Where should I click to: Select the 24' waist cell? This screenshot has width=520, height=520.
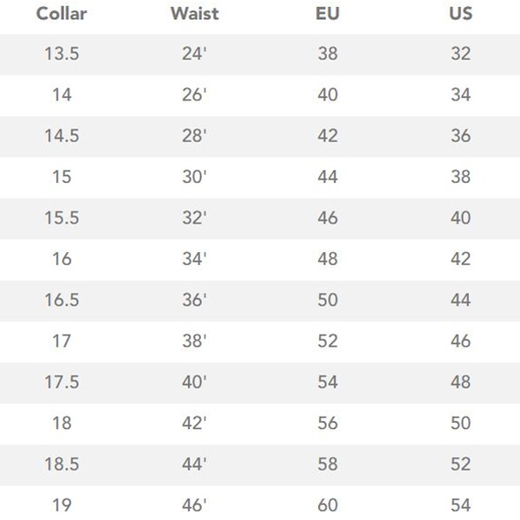pyautogui.click(x=193, y=54)
